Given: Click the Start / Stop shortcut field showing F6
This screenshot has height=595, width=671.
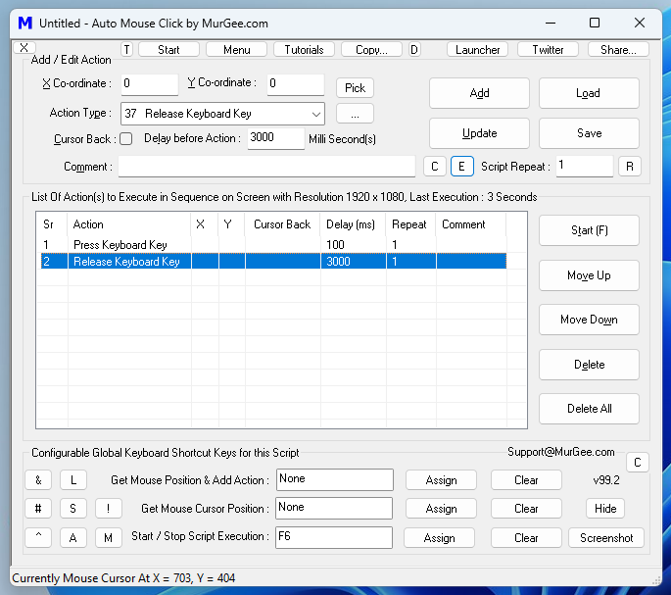Looking at the screenshot, I should click(x=334, y=537).
